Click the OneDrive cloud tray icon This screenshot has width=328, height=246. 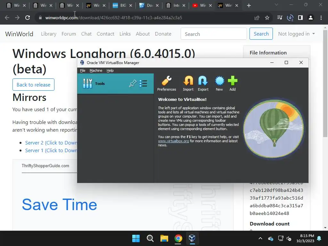point(270,238)
